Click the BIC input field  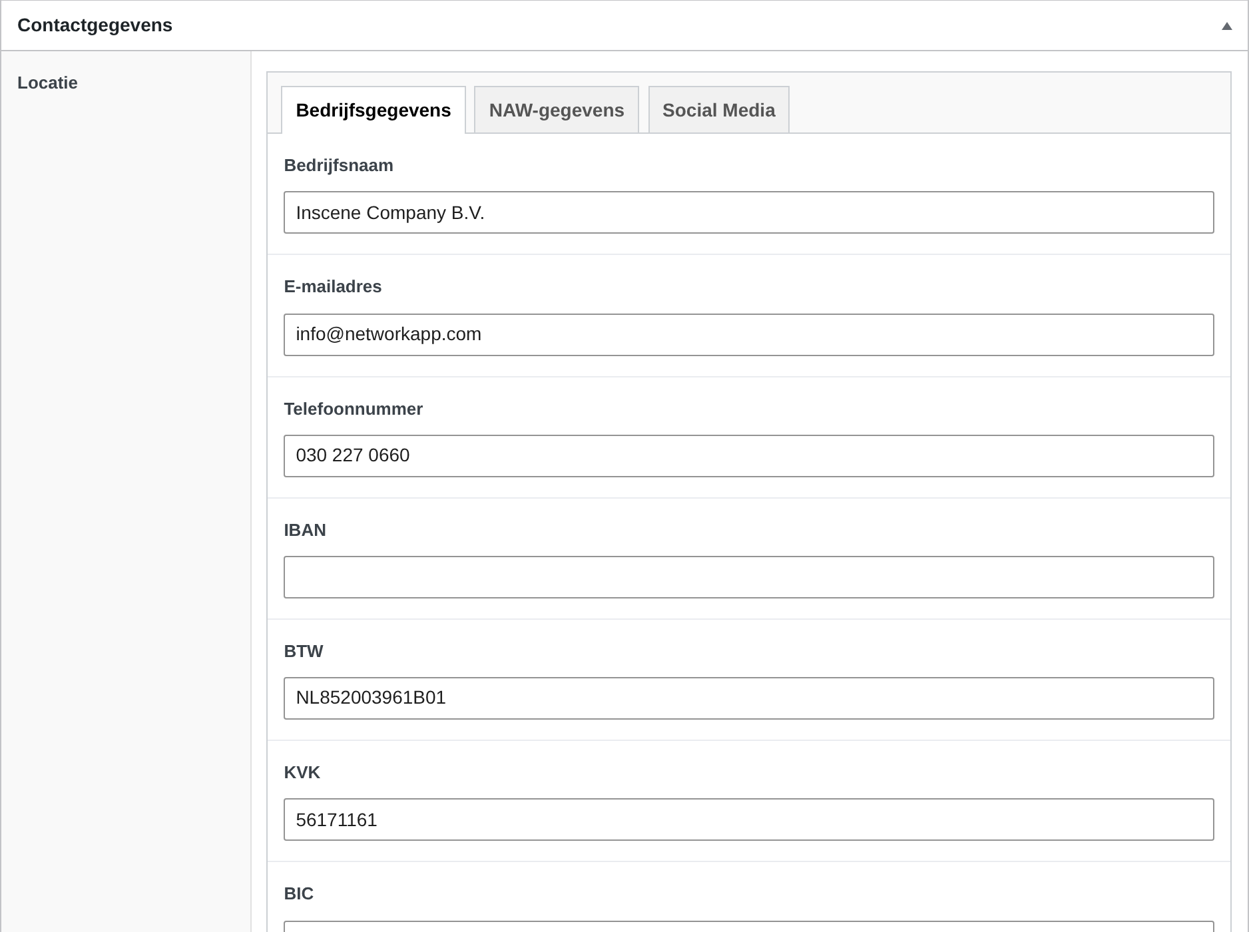click(749, 927)
